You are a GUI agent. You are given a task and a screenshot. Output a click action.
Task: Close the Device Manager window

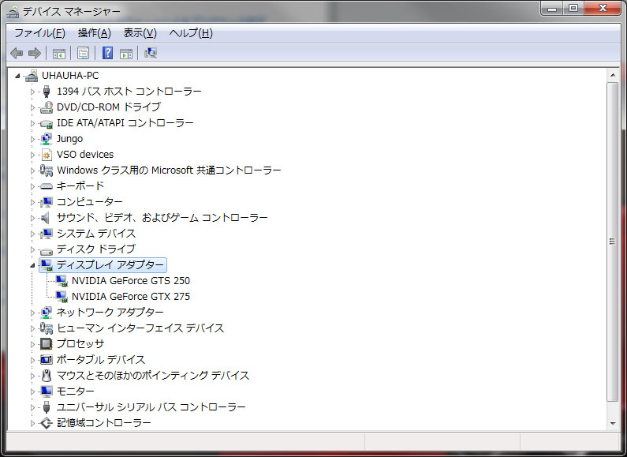603,8
